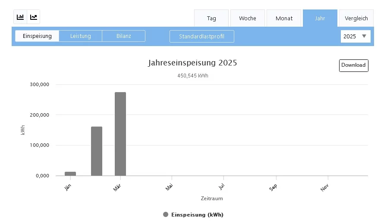Toggle Einspeisung series via legend dot
The width and height of the screenshot is (387, 223).
pos(166,214)
